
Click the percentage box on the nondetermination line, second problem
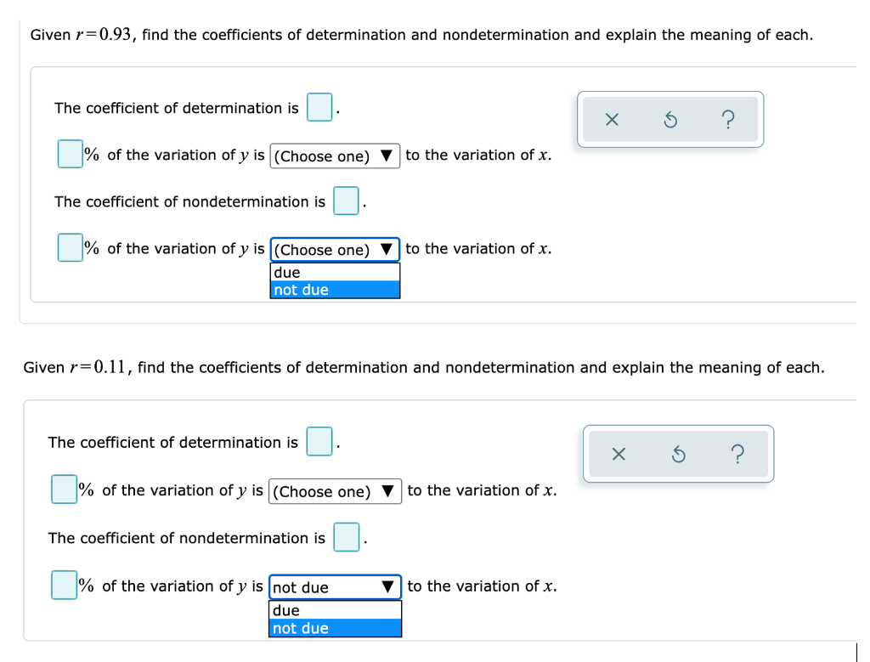(63, 585)
